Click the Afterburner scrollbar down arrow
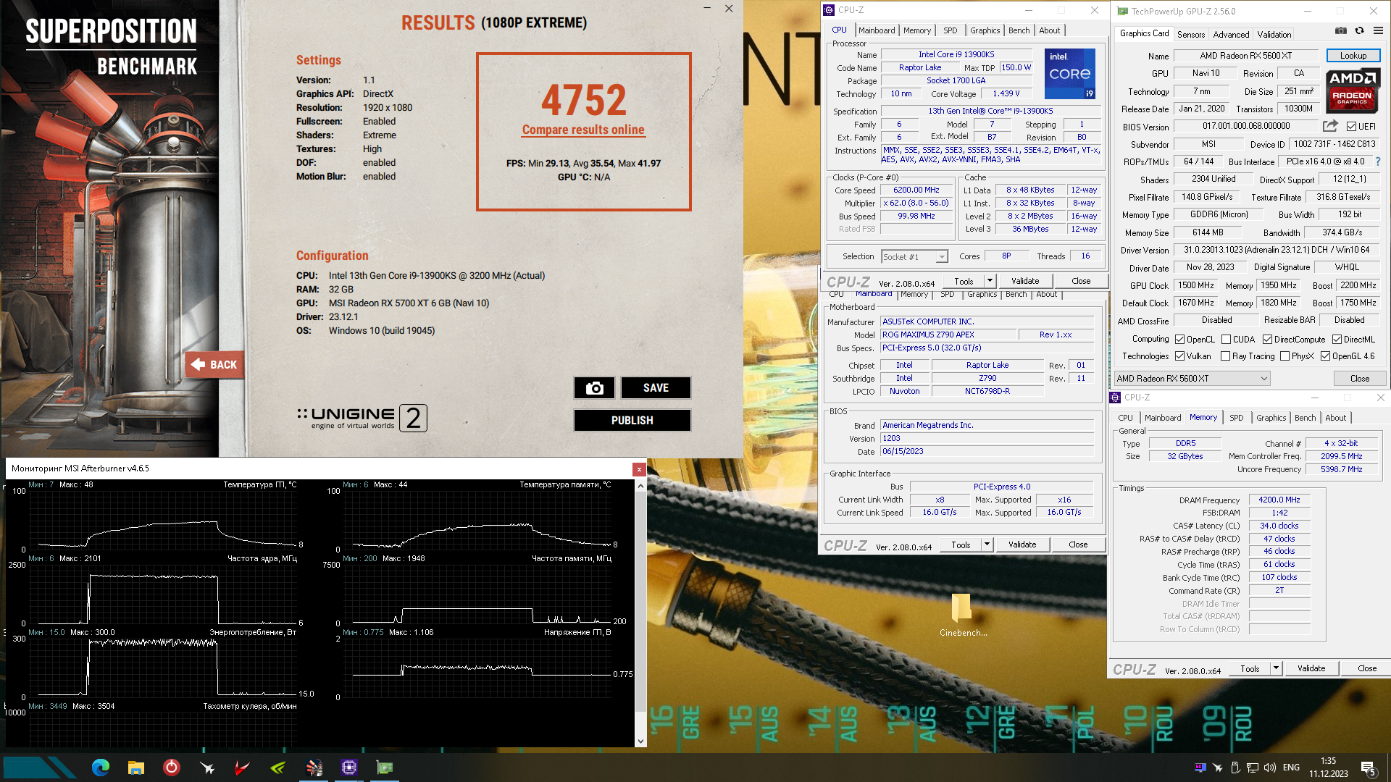Screen dimensions: 1391x782 click(640, 741)
